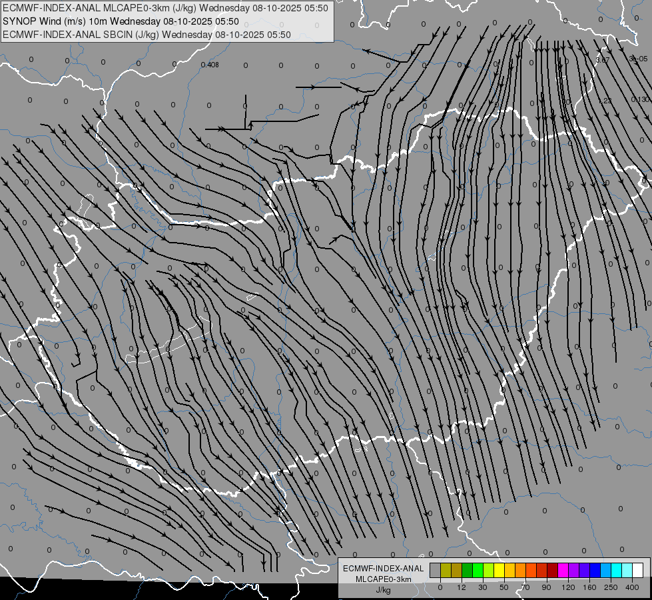Click the legend tick label 90
This screenshot has width=652, height=600.
(546, 587)
